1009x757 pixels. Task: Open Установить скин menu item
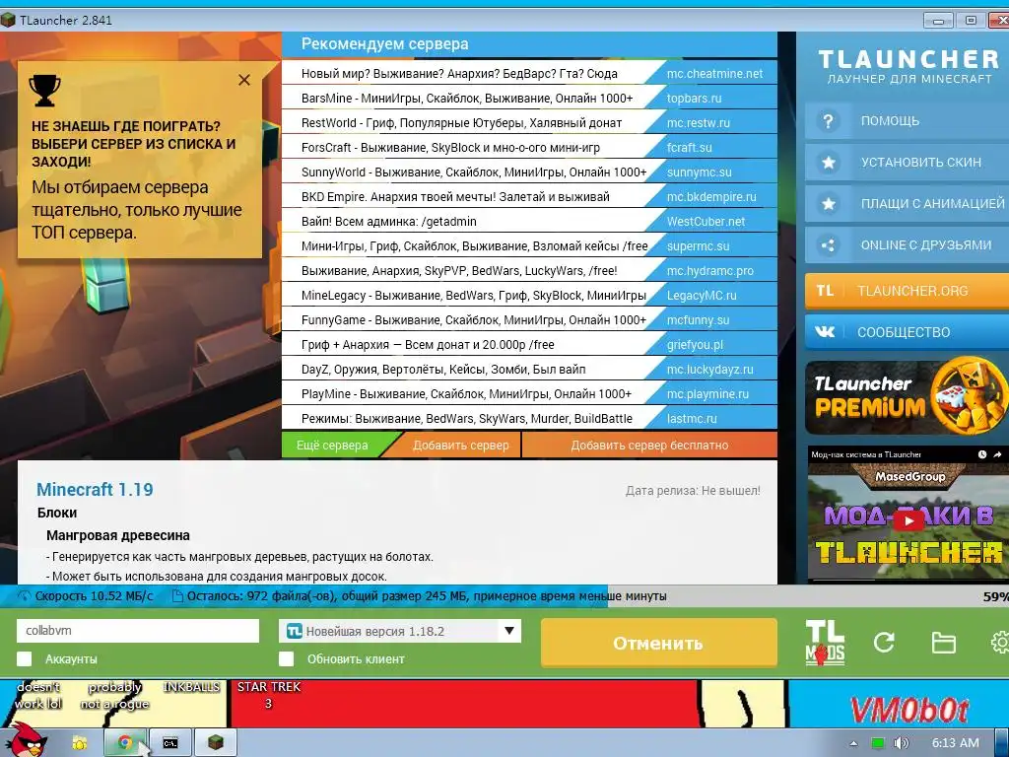coord(907,163)
